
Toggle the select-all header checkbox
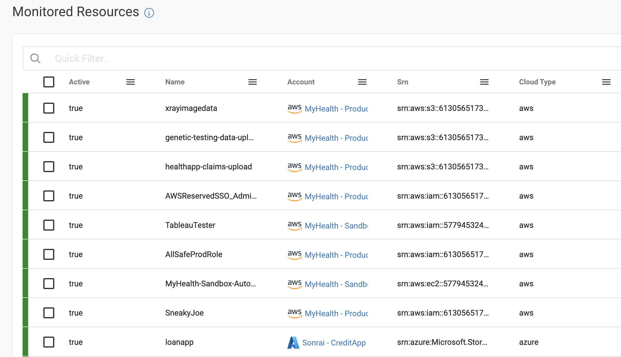click(49, 82)
